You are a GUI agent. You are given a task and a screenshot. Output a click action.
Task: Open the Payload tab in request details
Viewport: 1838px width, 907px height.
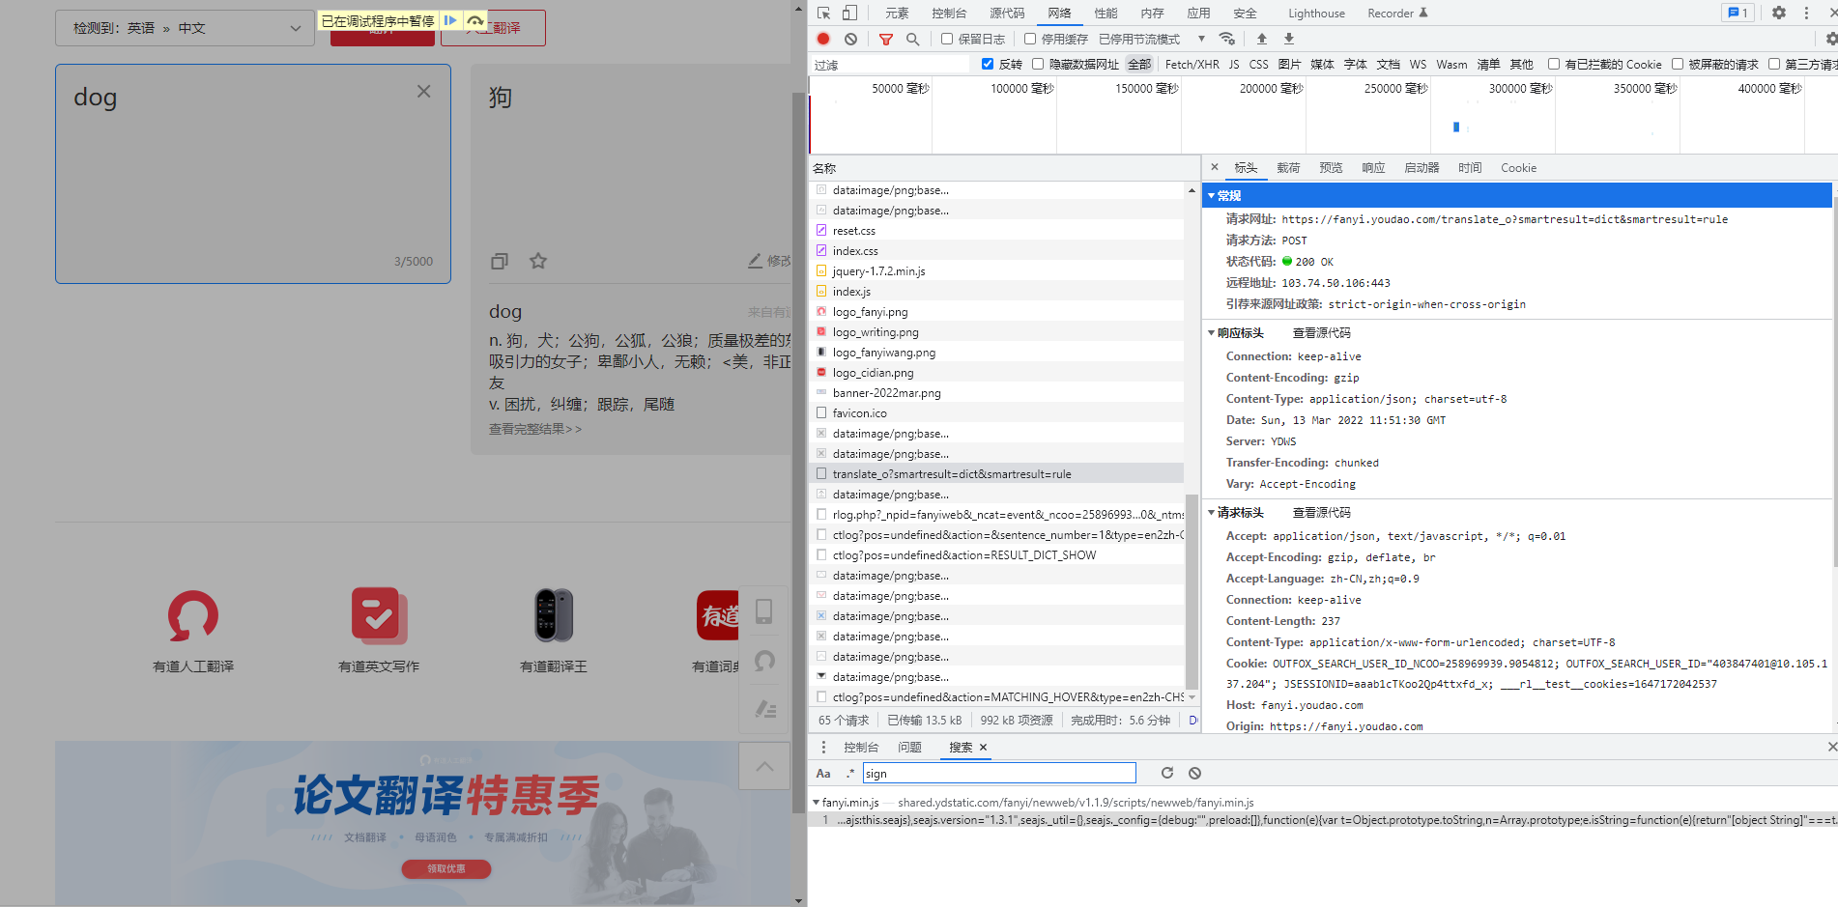point(1288,167)
